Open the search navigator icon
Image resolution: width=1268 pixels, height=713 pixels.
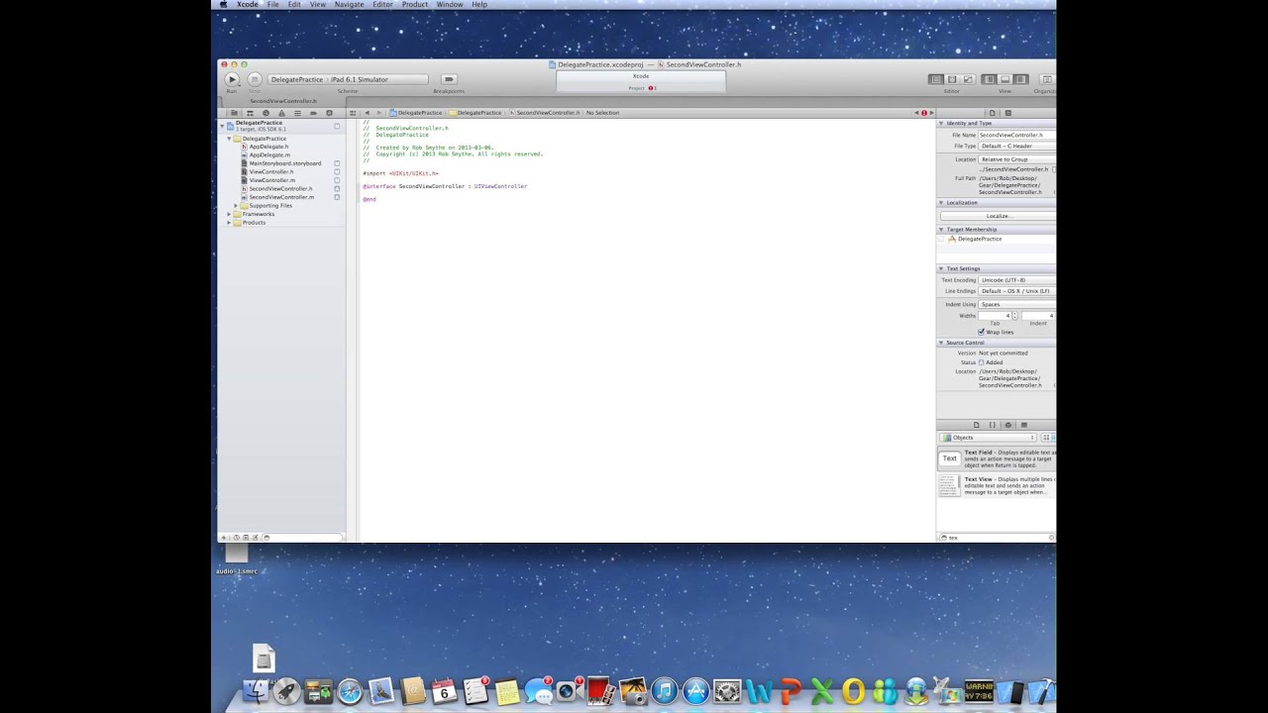coord(265,113)
